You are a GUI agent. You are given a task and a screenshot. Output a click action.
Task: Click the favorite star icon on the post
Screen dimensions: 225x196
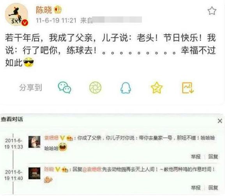click(x=212, y=11)
